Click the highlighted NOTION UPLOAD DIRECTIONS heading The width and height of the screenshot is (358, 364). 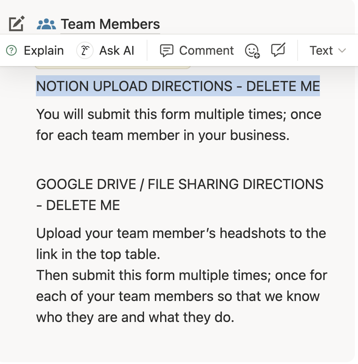click(178, 86)
